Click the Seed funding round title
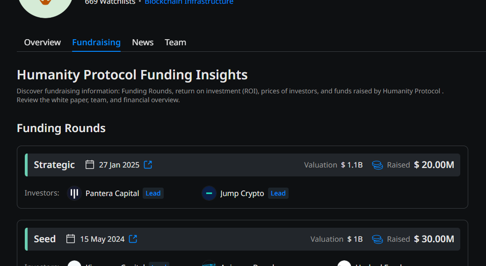Image resolution: width=486 pixels, height=266 pixels. pyautogui.click(x=45, y=239)
